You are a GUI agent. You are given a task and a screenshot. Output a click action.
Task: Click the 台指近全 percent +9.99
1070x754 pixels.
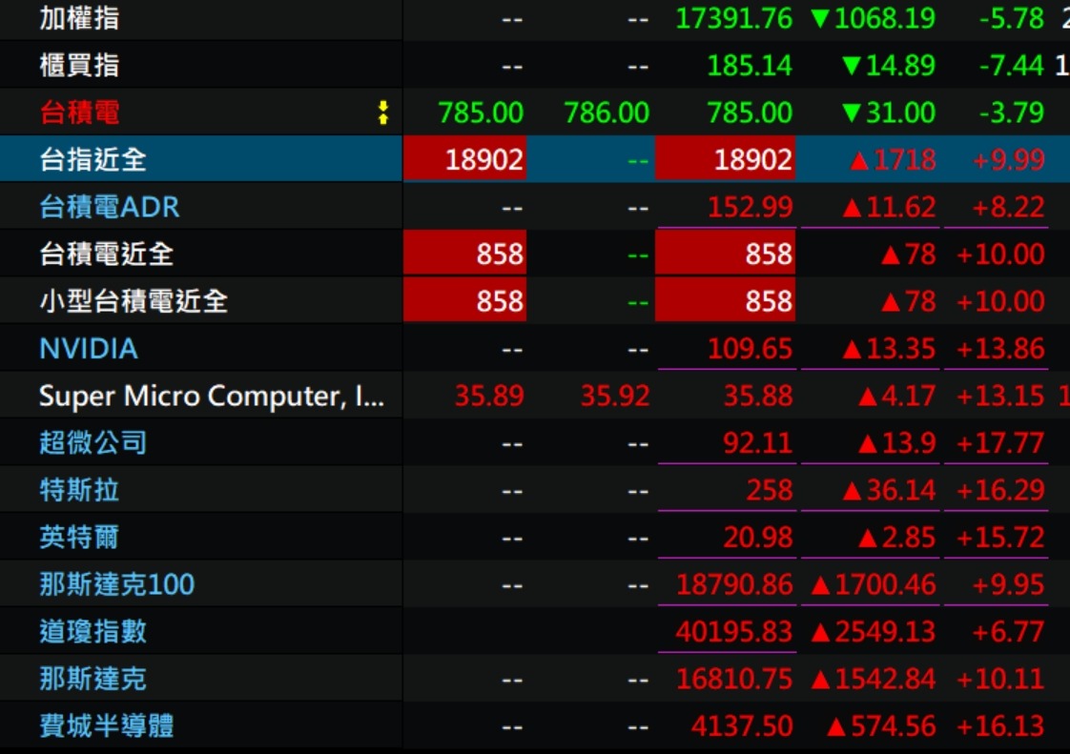click(x=1009, y=160)
